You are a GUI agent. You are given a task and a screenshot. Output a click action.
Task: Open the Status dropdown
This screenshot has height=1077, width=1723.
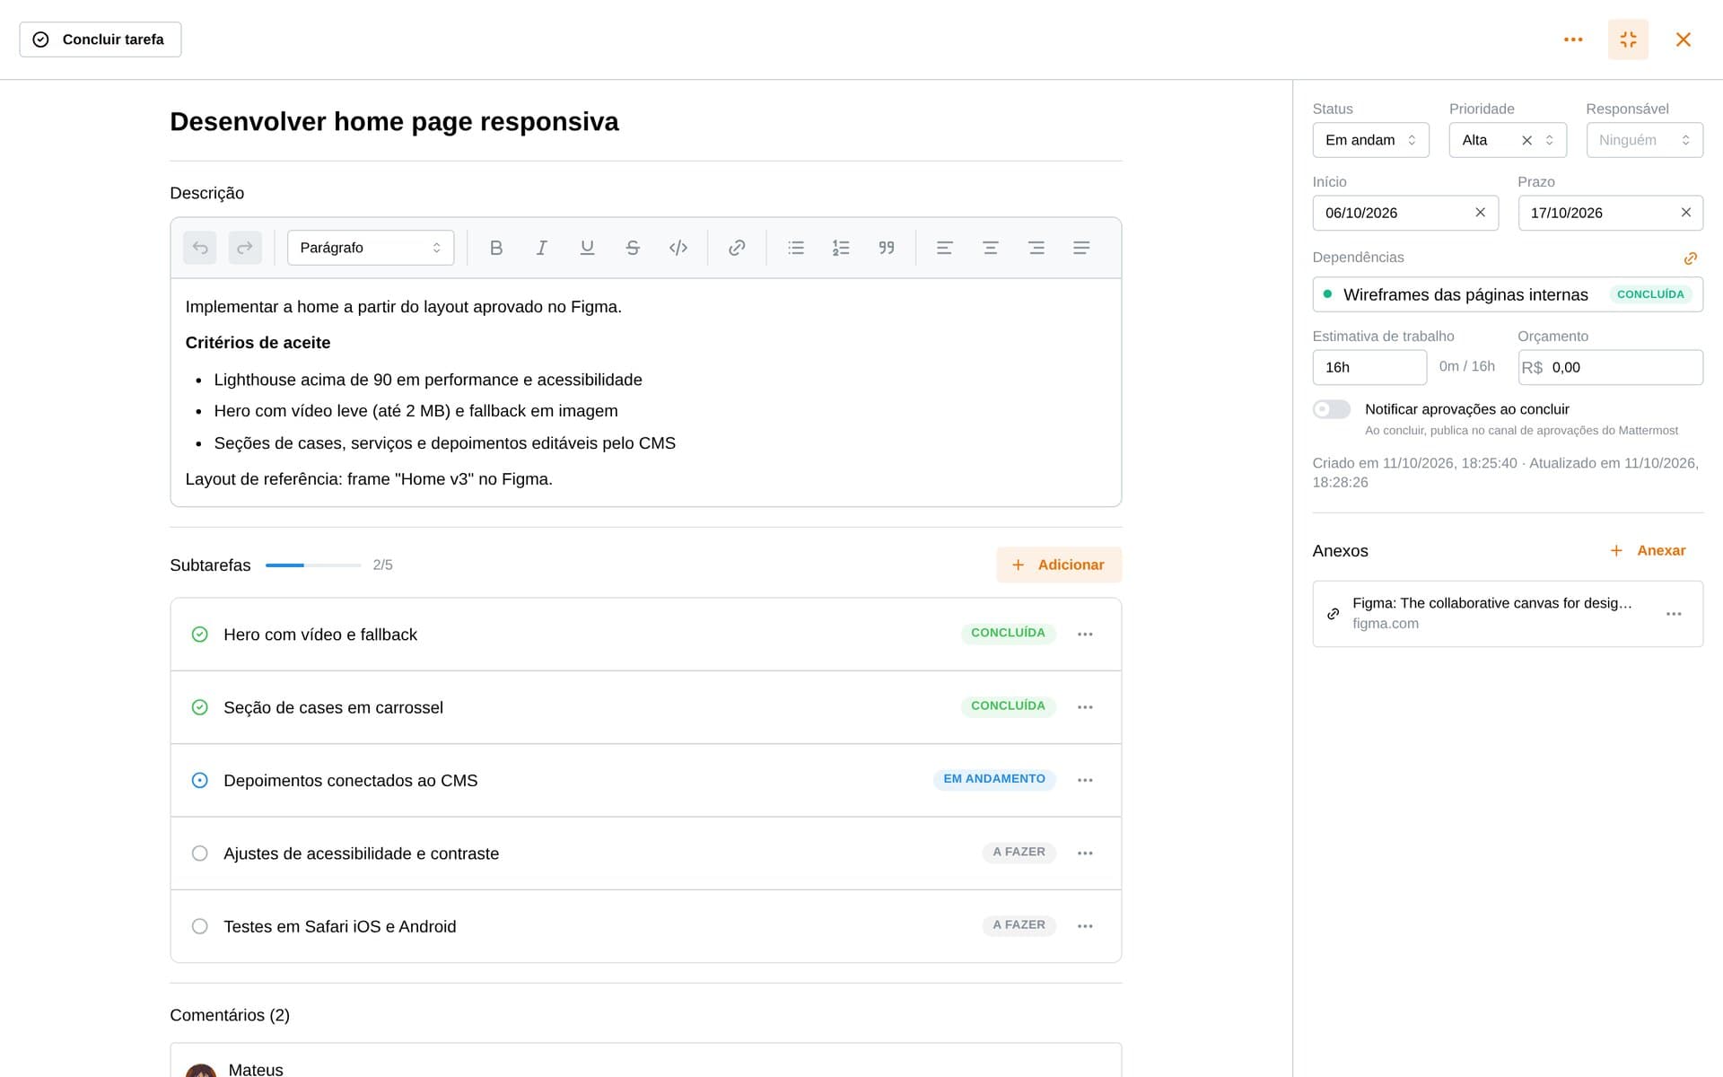1370,140
